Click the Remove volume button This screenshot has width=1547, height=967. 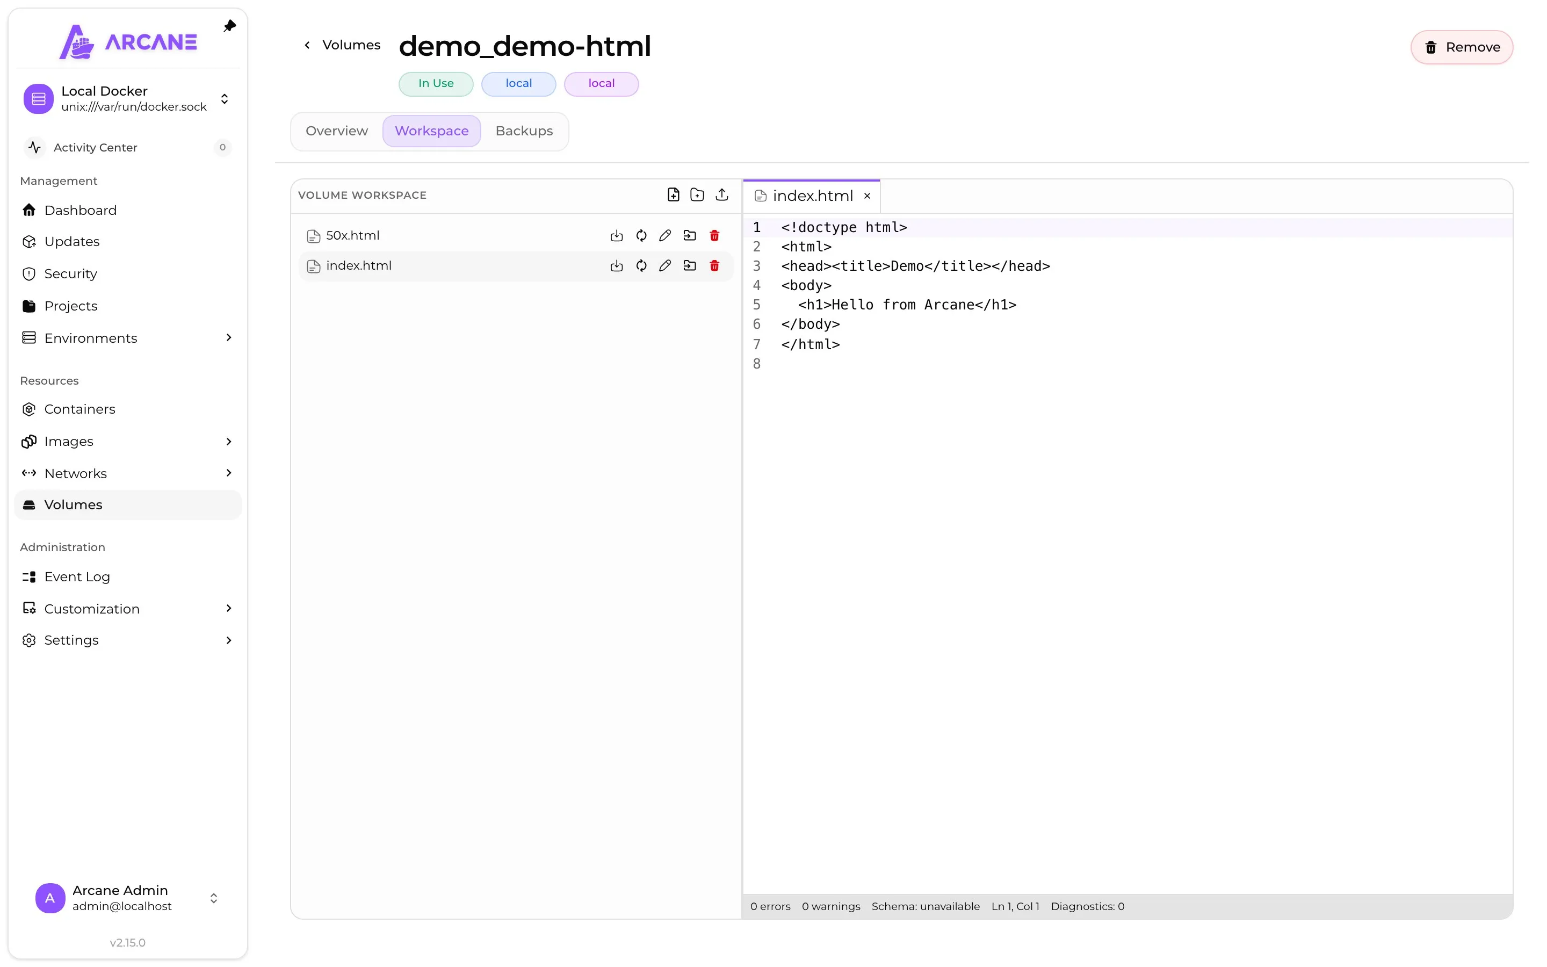[x=1462, y=47]
